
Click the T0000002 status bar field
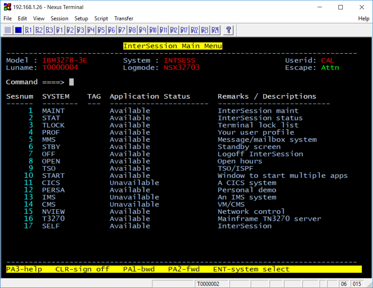(x=207, y=284)
